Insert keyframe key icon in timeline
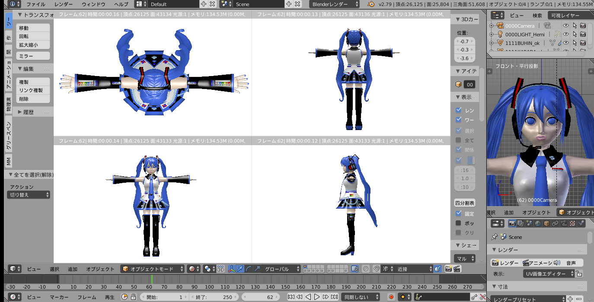Image resolution: width=594 pixels, height=302 pixels. (474, 297)
